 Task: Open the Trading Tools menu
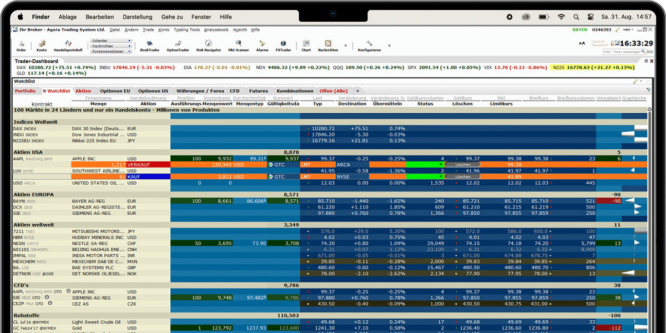click(x=186, y=30)
